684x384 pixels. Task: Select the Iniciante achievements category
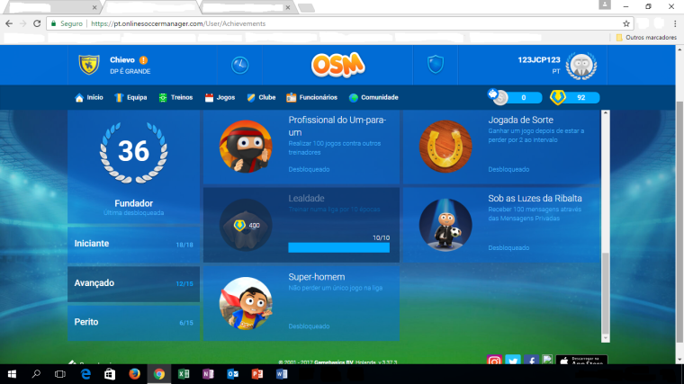(x=133, y=244)
